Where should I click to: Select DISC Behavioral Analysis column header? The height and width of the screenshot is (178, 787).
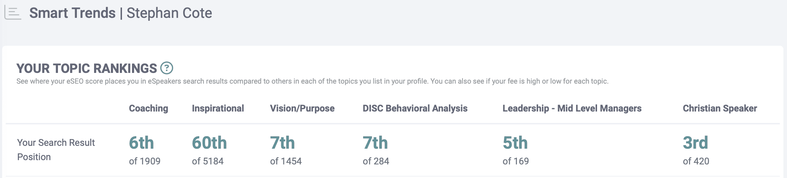point(415,108)
